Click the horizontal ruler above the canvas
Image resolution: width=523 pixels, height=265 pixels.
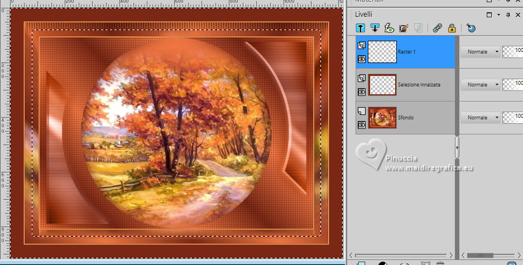[177, 4]
